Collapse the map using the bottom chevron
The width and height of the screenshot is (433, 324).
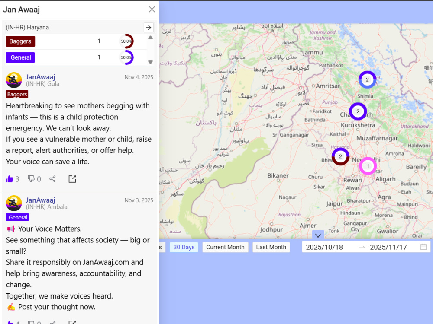[318, 235]
